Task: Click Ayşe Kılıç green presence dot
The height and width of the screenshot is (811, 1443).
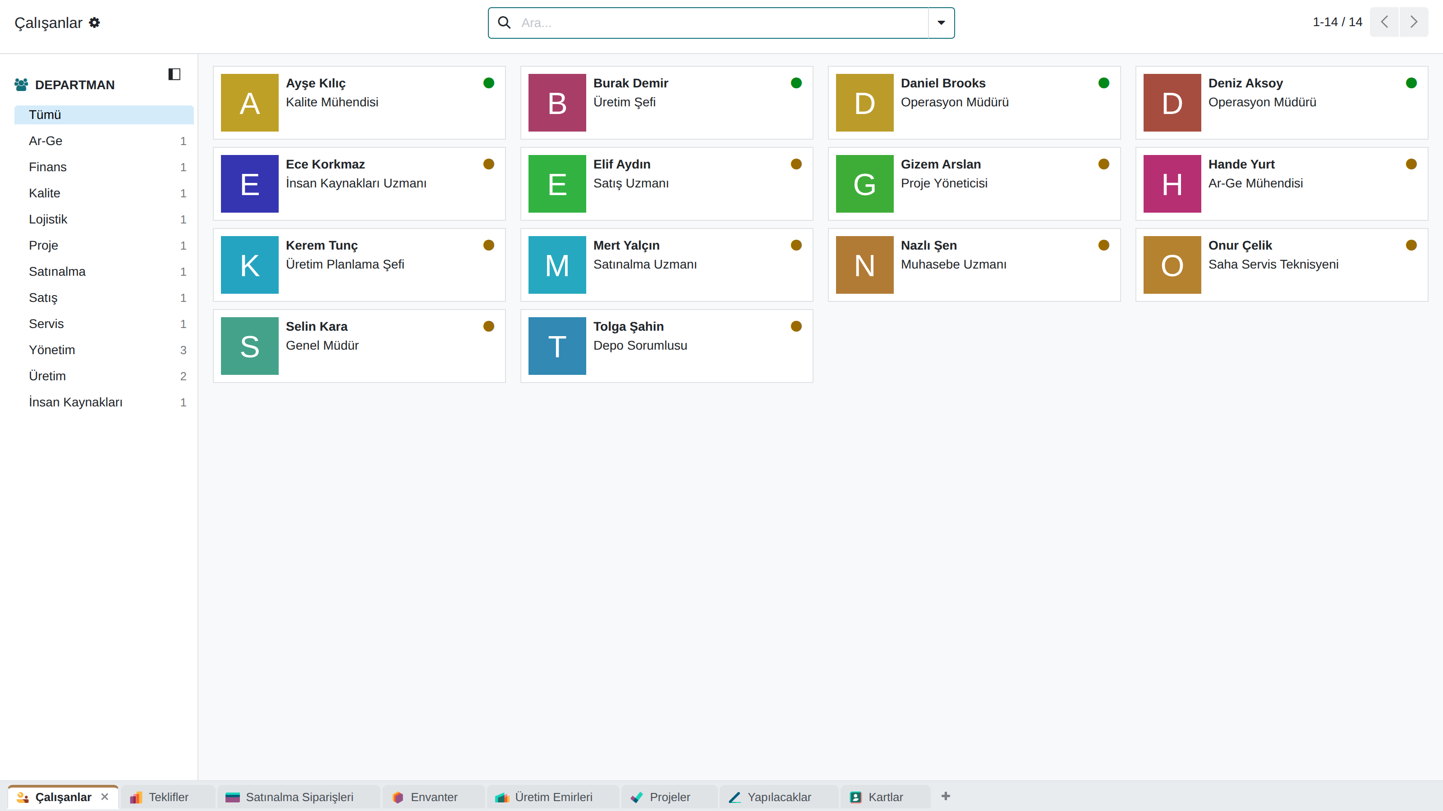Action: (488, 83)
